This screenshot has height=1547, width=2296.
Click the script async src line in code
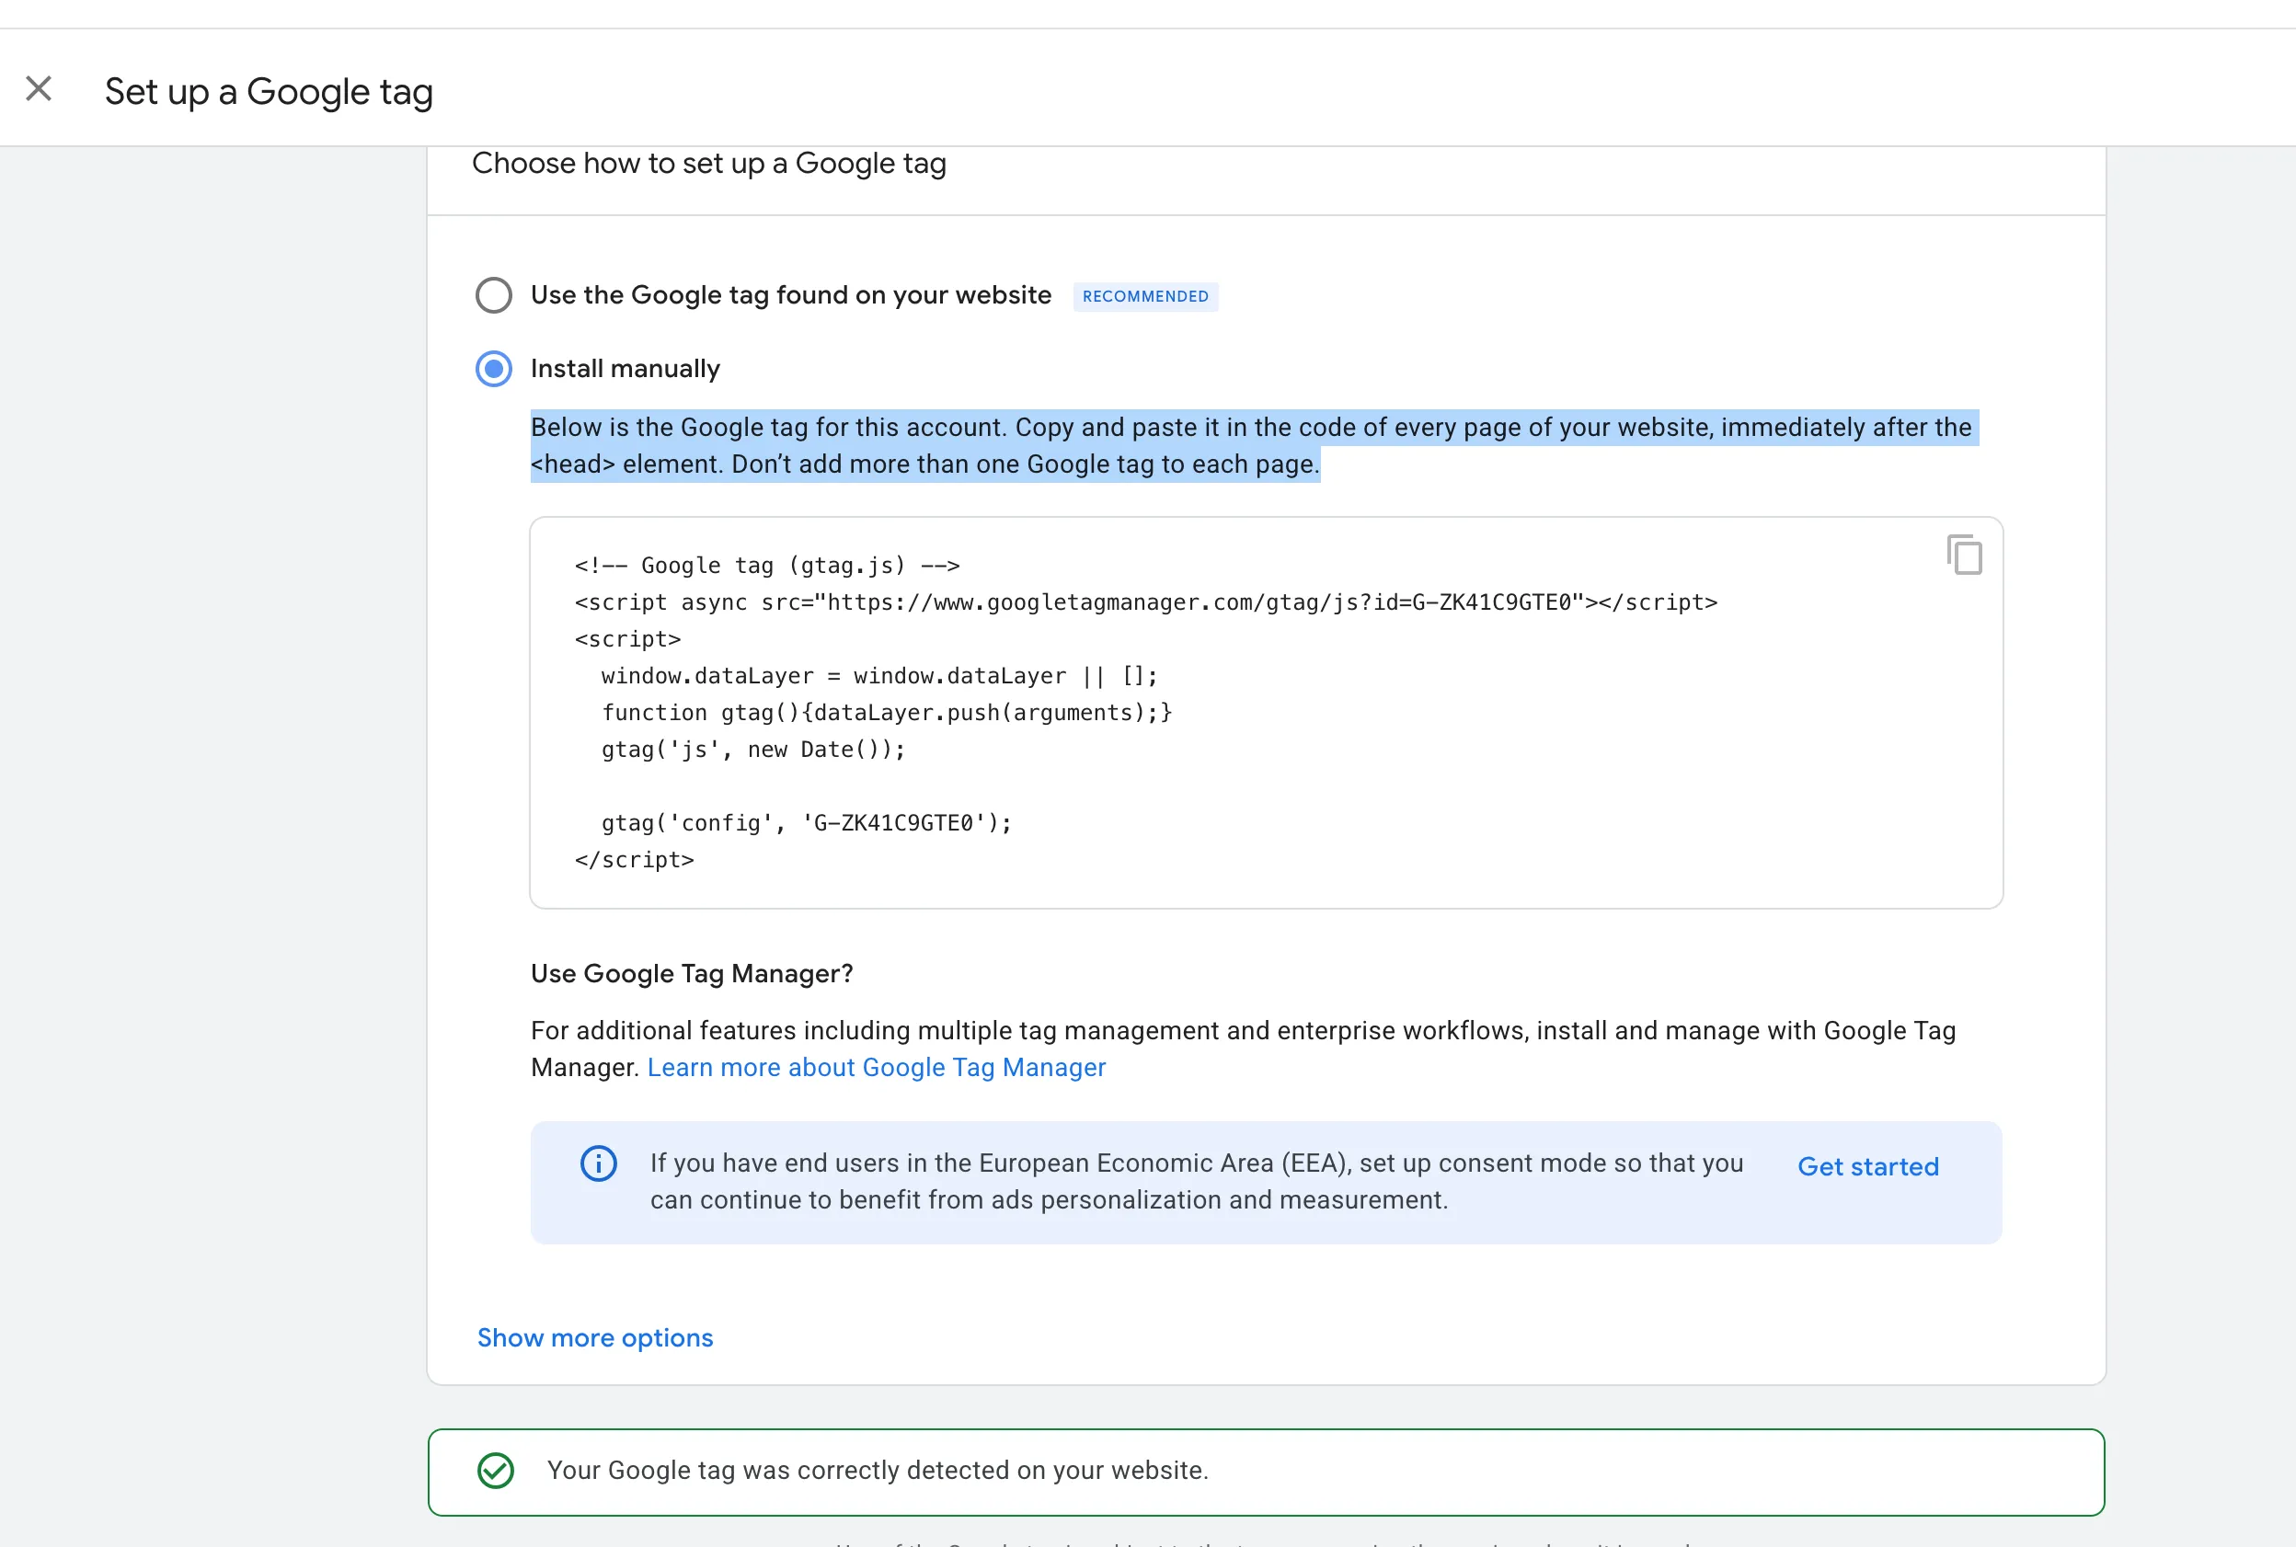pos(1144,602)
